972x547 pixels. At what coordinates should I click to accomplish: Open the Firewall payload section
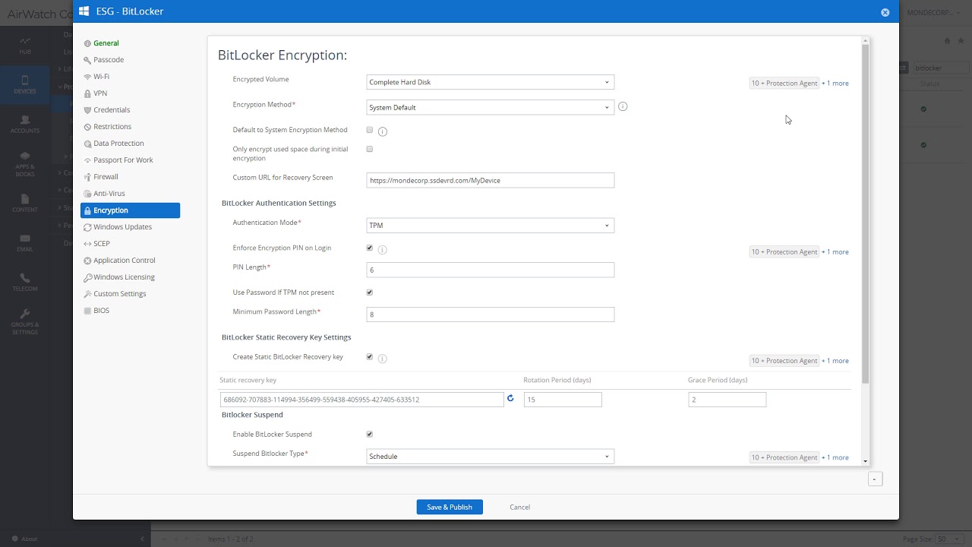106,177
